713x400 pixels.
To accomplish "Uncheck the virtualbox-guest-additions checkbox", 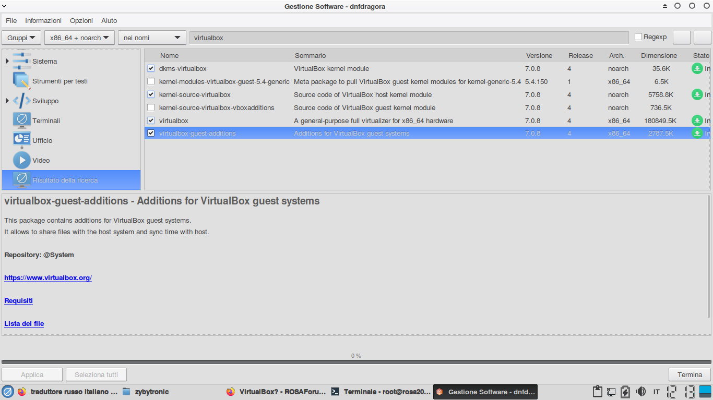I will pos(151,134).
